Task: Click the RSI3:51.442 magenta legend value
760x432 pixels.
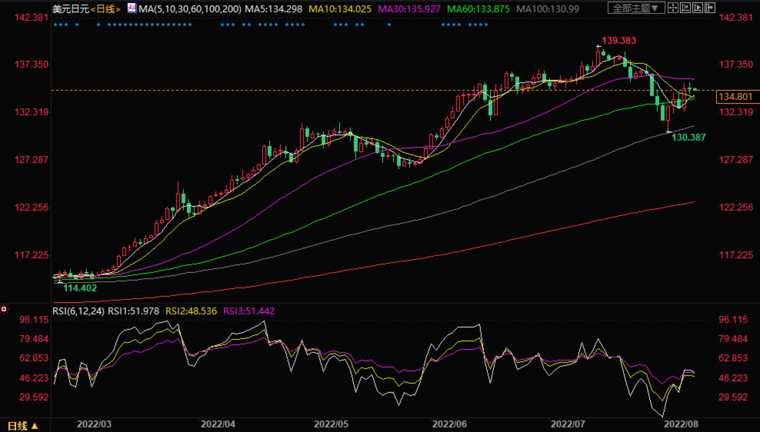Action: (x=249, y=311)
